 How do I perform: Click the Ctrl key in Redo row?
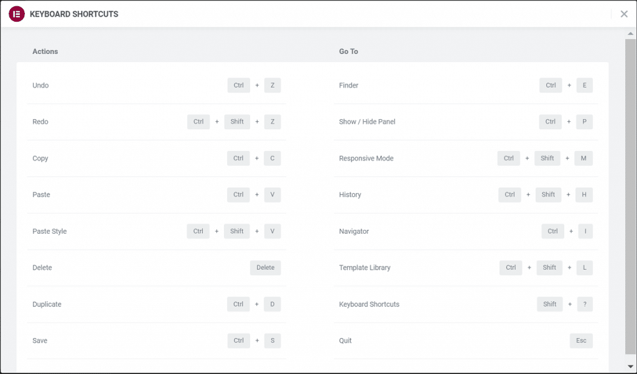198,122
